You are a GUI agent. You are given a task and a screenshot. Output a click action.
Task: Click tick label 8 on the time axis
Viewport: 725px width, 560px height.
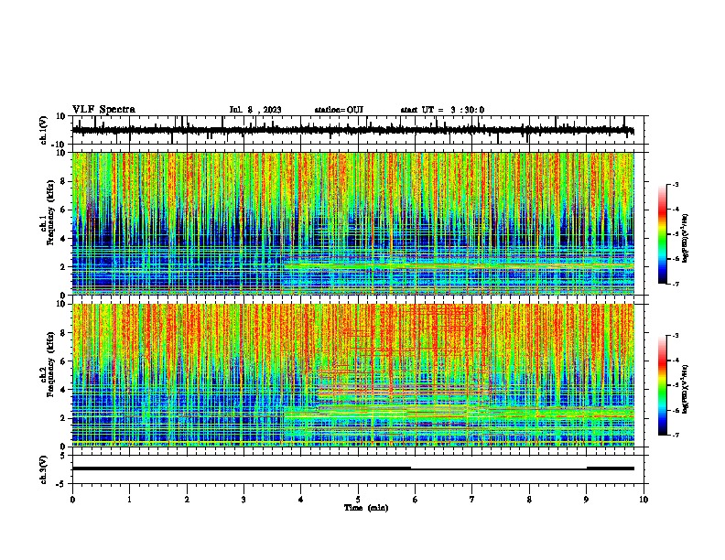[x=529, y=500]
